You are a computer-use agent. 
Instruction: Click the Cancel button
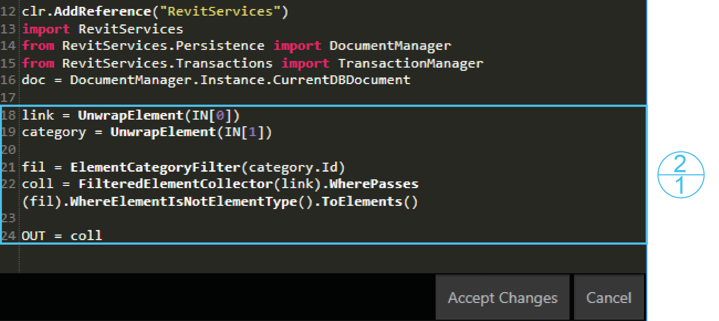tap(609, 298)
